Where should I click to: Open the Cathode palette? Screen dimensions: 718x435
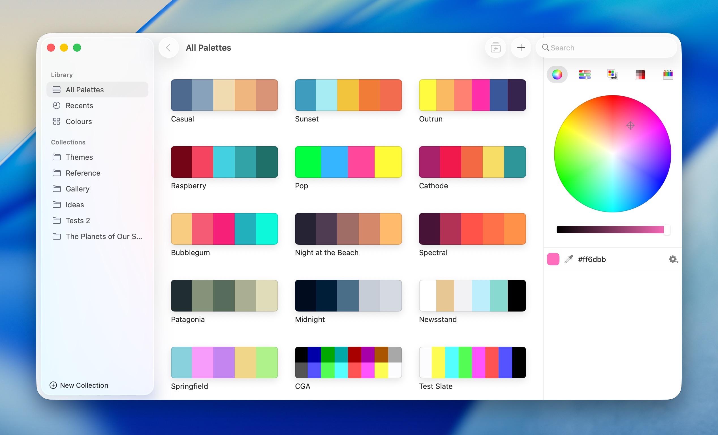click(x=472, y=162)
